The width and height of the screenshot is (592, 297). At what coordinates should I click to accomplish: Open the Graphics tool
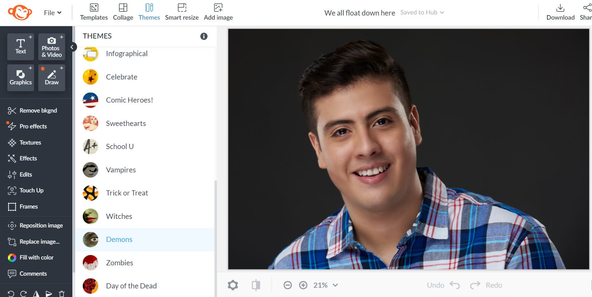tap(21, 77)
